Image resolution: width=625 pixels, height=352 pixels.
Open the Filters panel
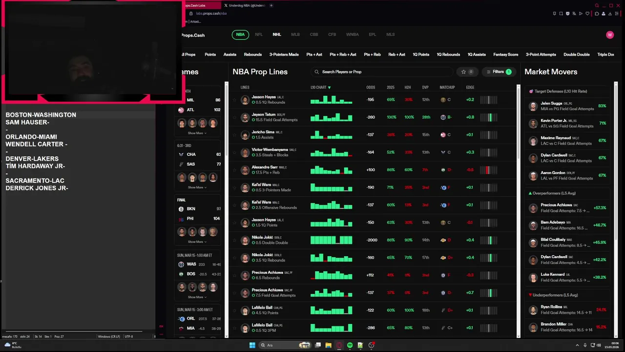pos(499,72)
